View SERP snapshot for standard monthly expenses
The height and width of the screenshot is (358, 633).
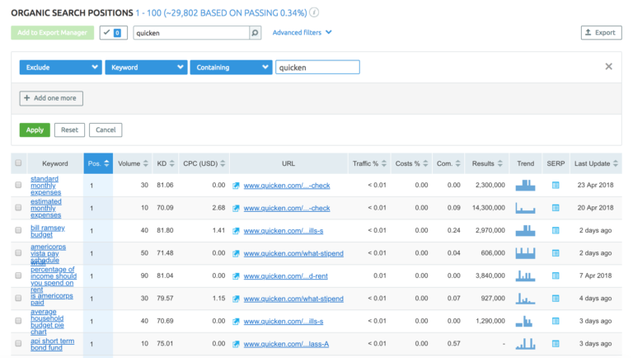[x=556, y=185]
